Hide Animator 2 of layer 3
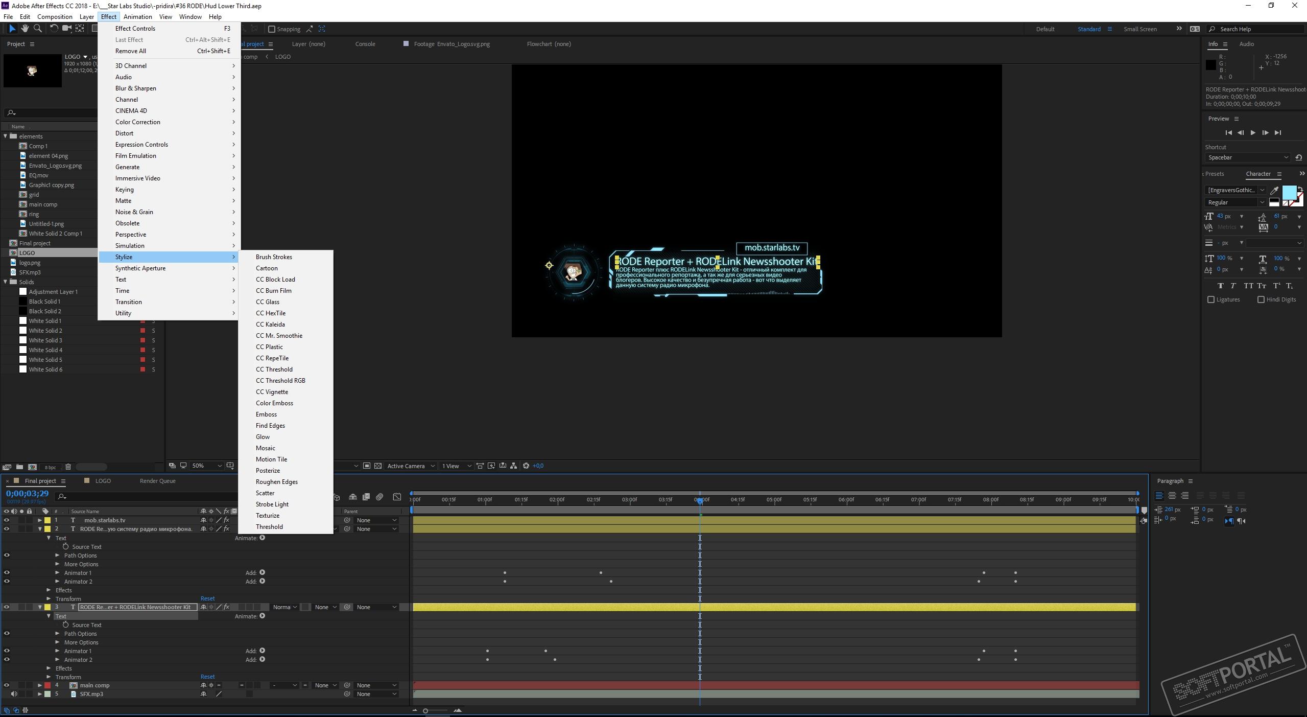The height and width of the screenshot is (717, 1307). coord(7,660)
